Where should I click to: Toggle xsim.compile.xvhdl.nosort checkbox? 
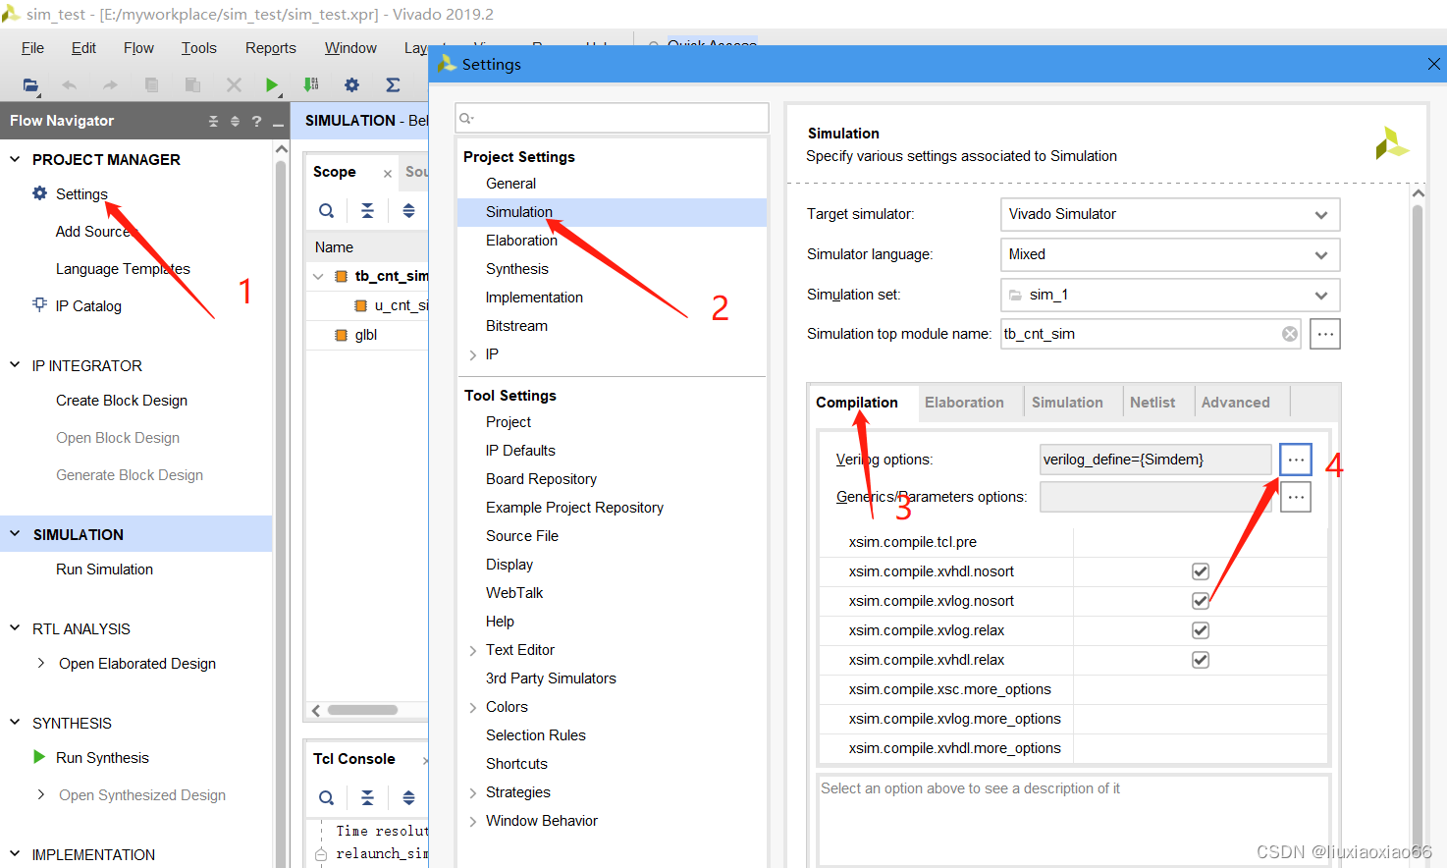[1200, 571]
